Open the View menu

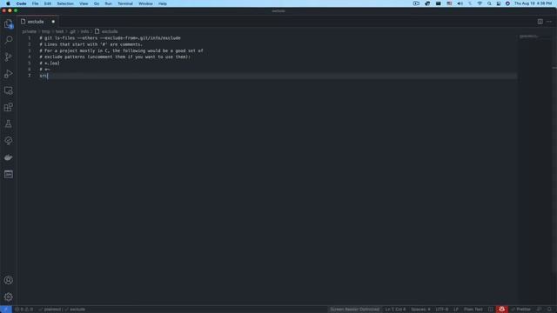pos(84,3)
